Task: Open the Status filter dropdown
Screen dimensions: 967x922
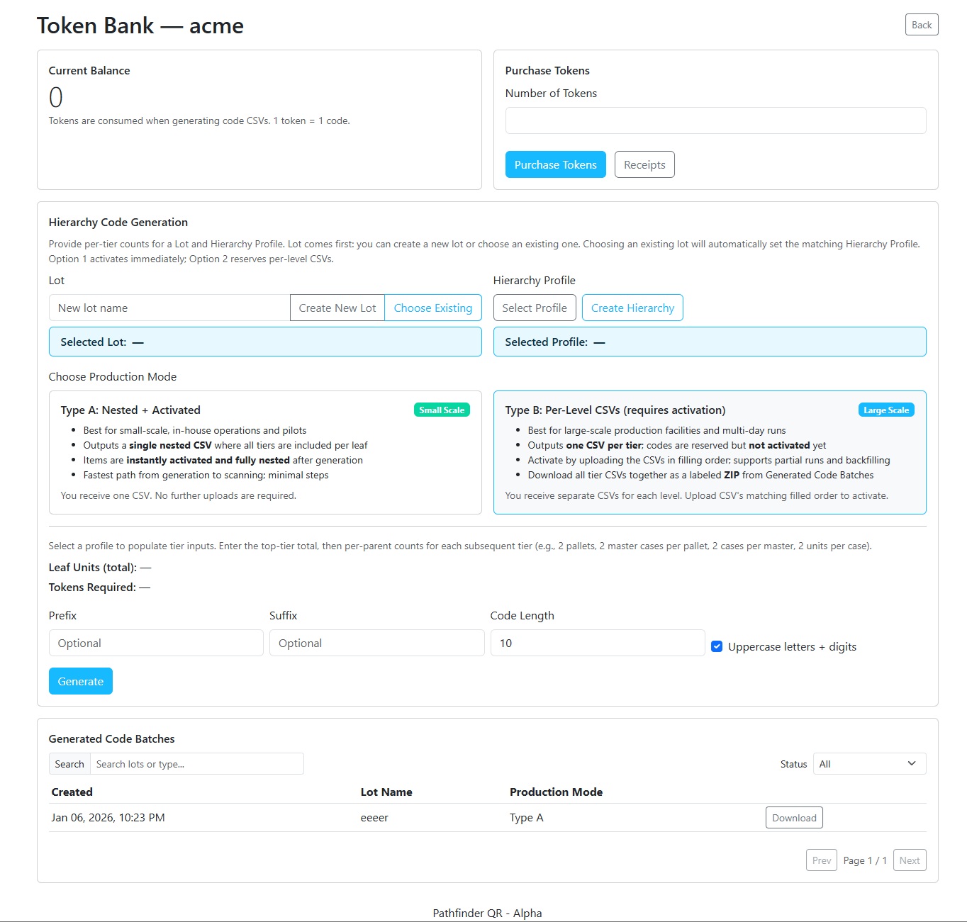Action: coord(868,763)
